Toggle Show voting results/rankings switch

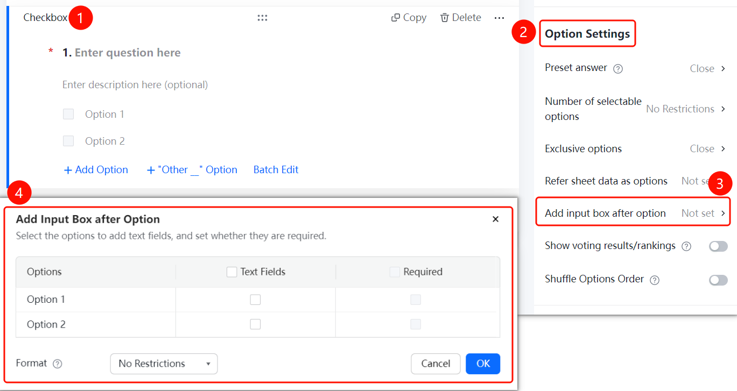pyautogui.click(x=718, y=246)
